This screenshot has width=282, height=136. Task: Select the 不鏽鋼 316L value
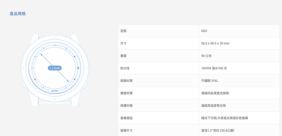click(x=209, y=81)
